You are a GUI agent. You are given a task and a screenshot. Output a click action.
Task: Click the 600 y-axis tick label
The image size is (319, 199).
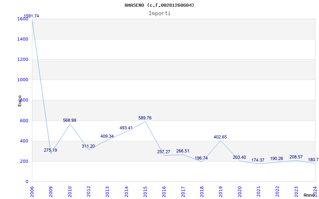[24, 121]
